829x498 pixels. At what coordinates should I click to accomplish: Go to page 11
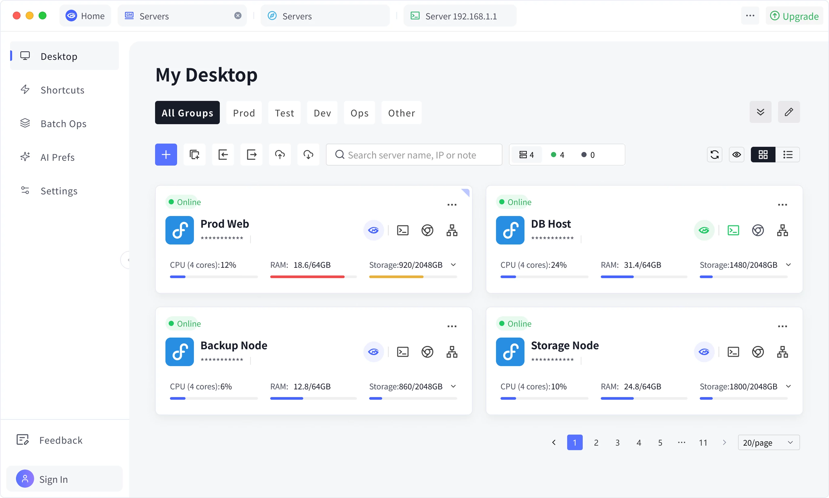[x=703, y=442]
